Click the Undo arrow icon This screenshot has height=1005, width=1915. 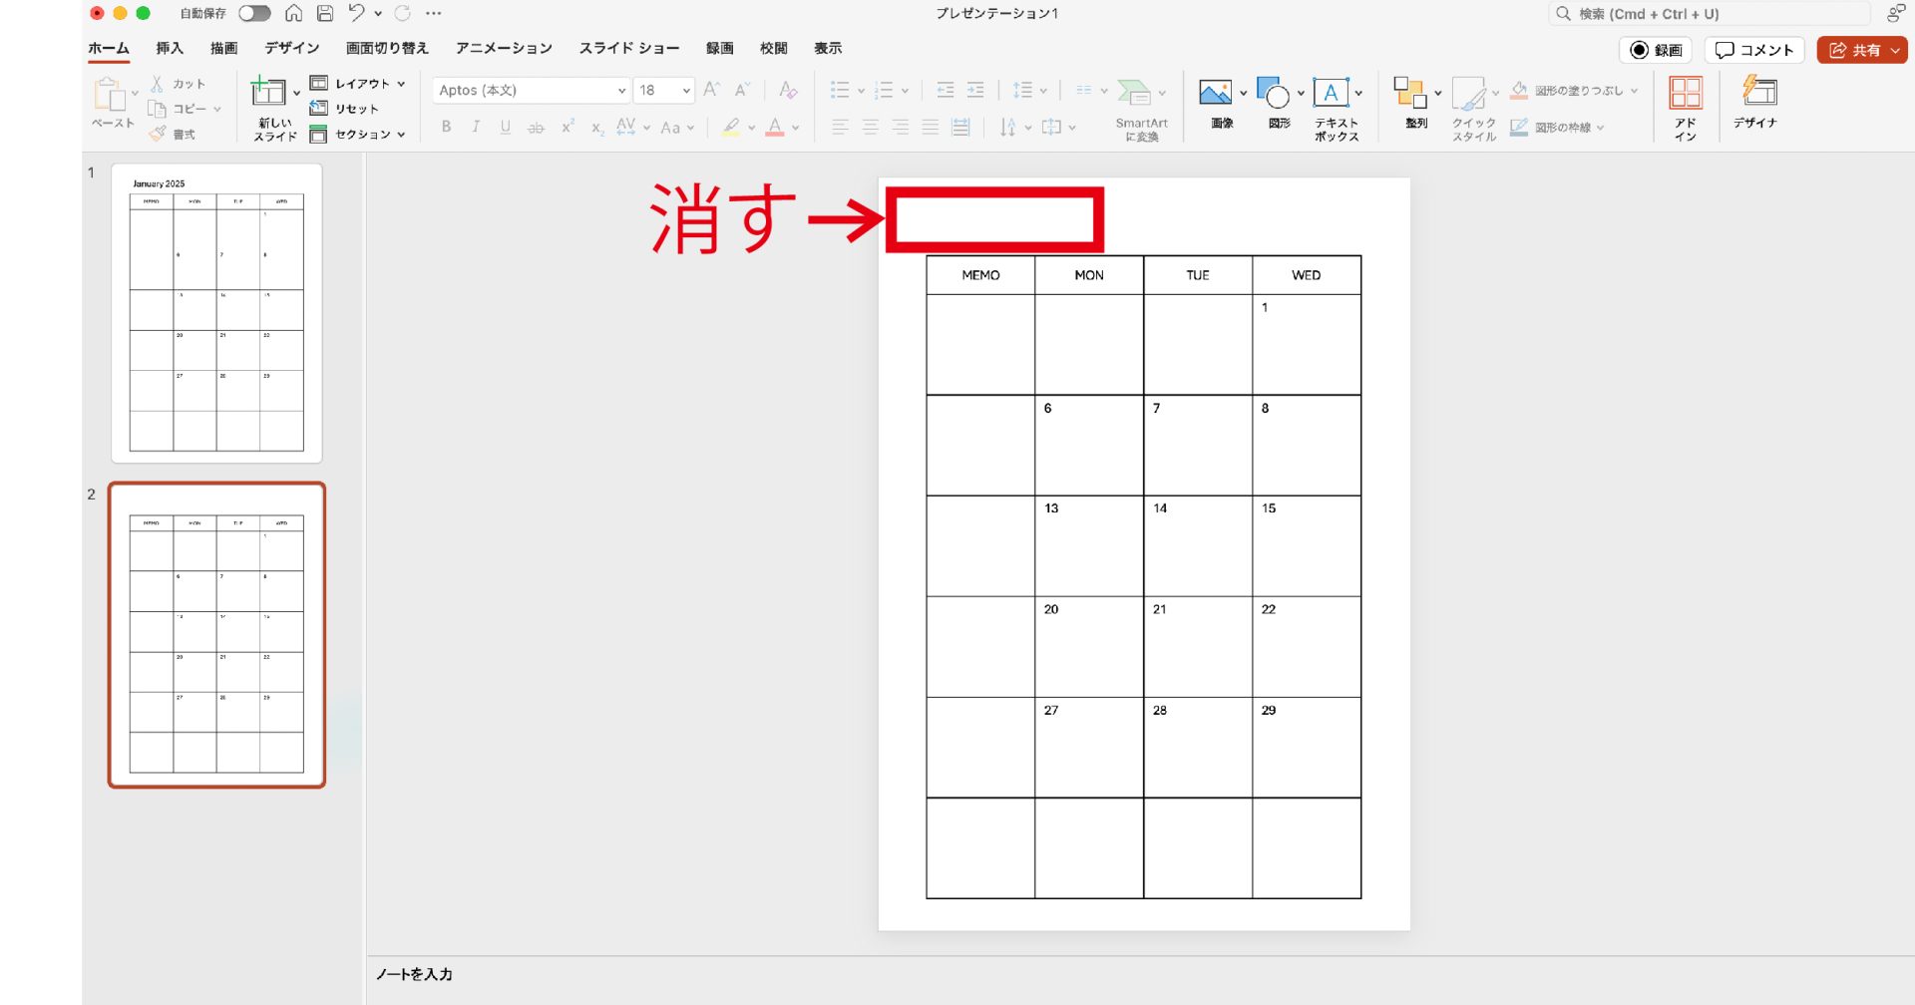click(356, 13)
